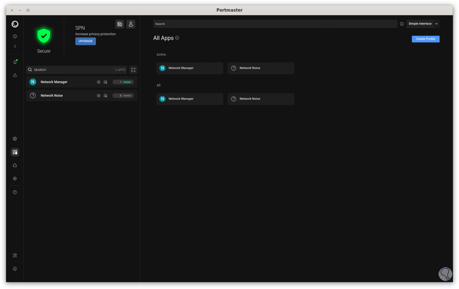Click the main Search bar at the top

point(275,24)
